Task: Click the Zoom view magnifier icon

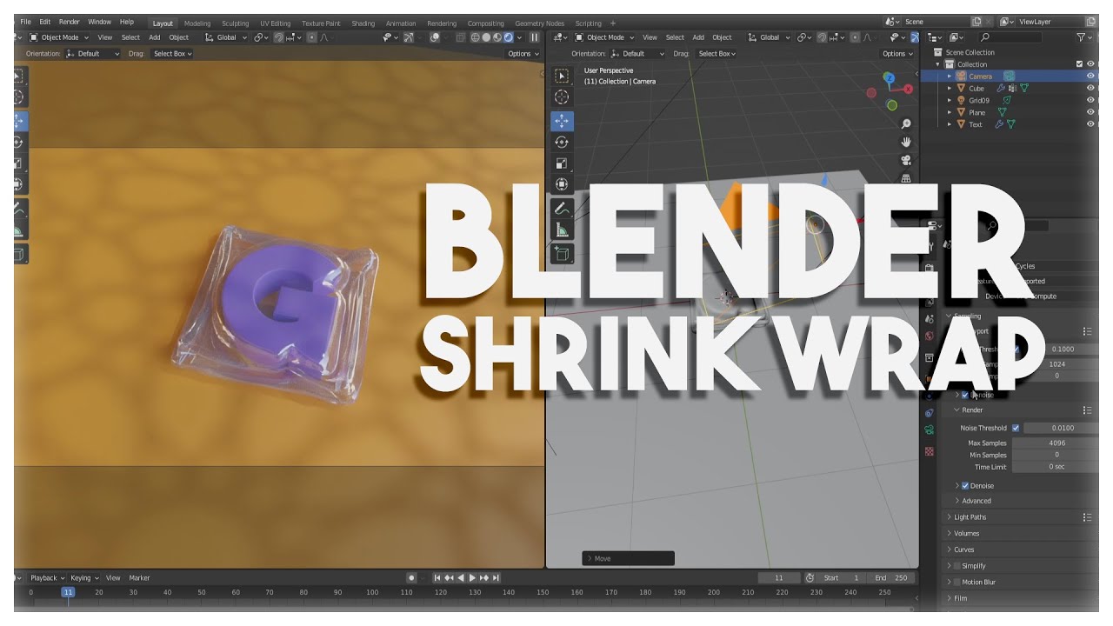Action: click(x=906, y=124)
